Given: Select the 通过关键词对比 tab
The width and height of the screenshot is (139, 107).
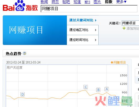Looking at the screenshot, I should click(x=83, y=20).
